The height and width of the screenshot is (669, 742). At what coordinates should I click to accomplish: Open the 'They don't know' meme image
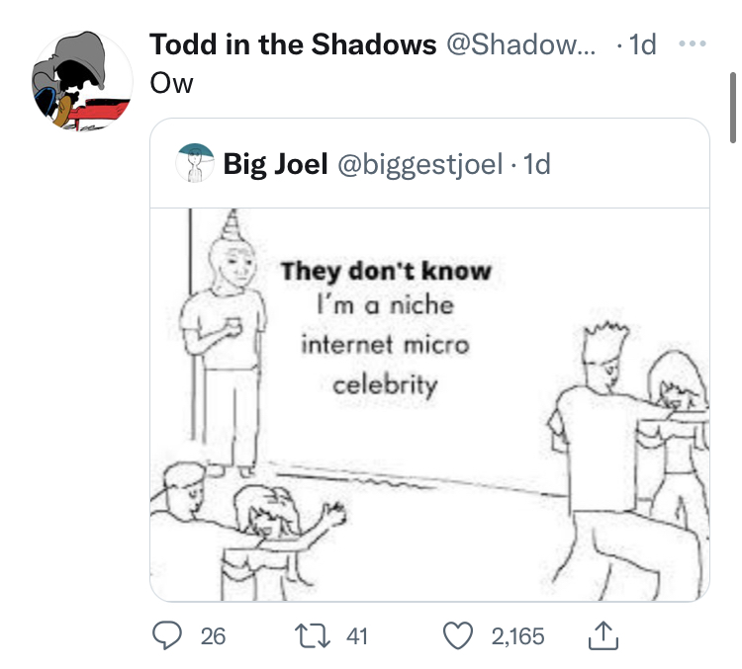click(x=429, y=405)
